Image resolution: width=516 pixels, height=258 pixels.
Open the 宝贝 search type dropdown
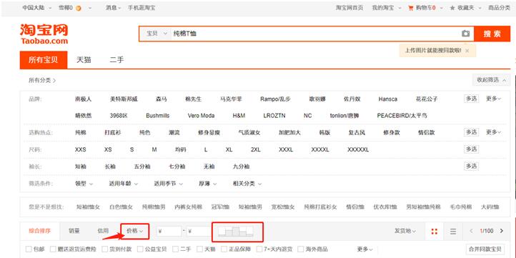157,34
